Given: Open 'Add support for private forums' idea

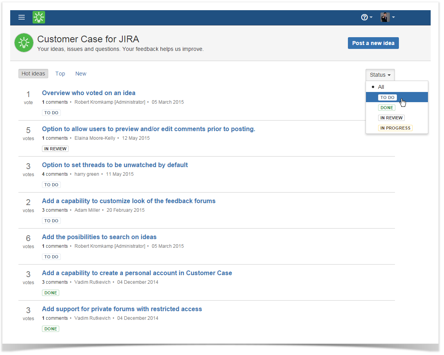Looking at the screenshot, I should 122,309.
